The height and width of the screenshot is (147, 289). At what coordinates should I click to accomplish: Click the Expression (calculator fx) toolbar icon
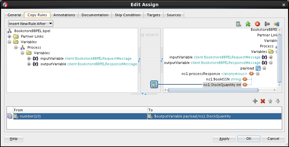(238, 24)
